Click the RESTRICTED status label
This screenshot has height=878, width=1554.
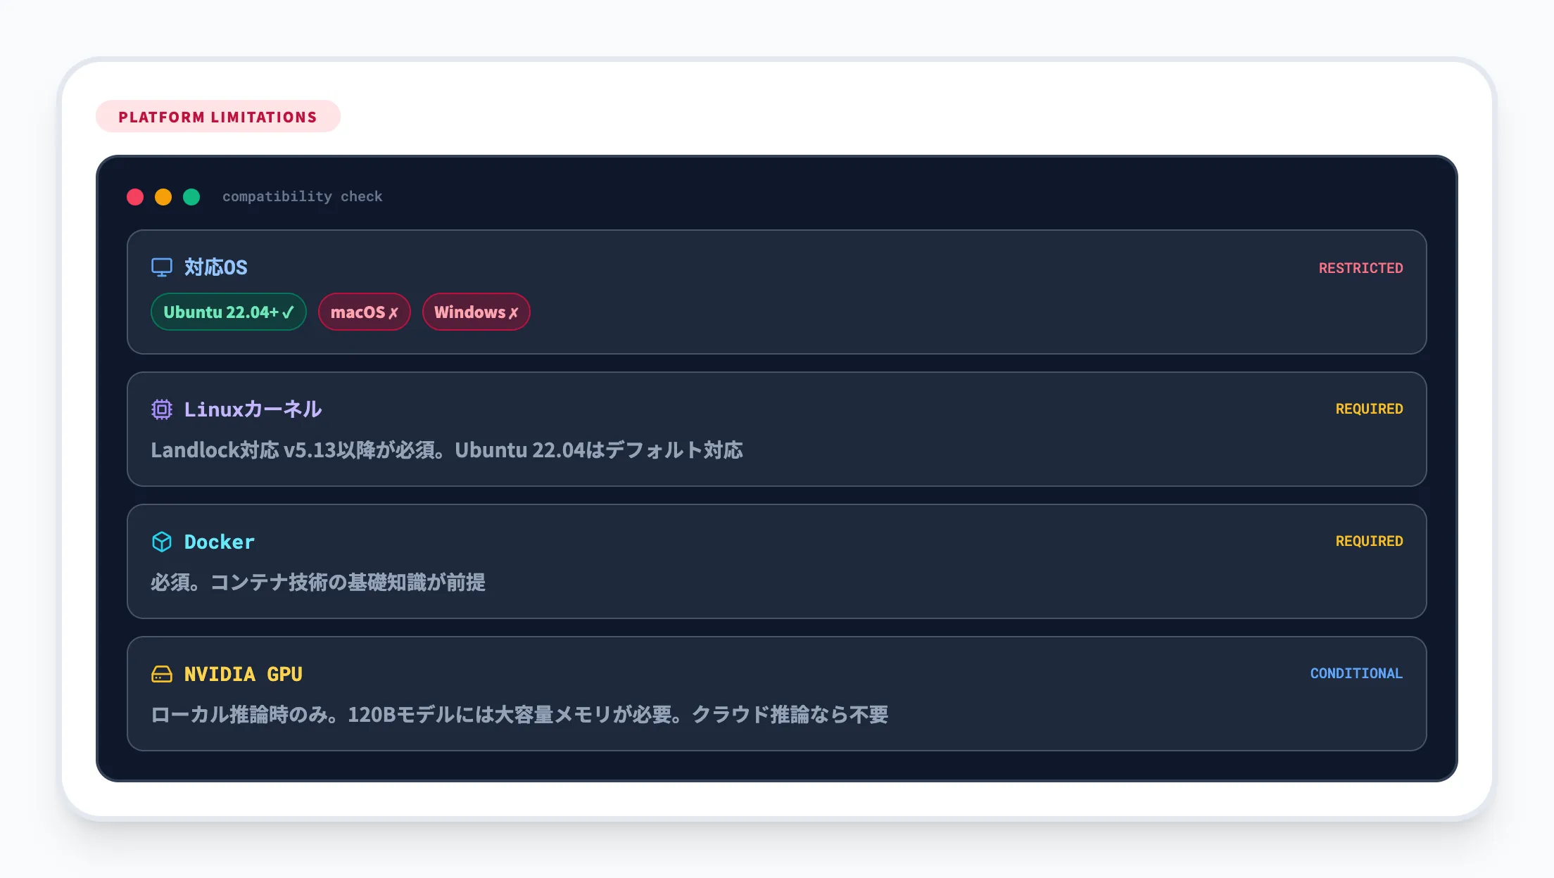(x=1360, y=268)
